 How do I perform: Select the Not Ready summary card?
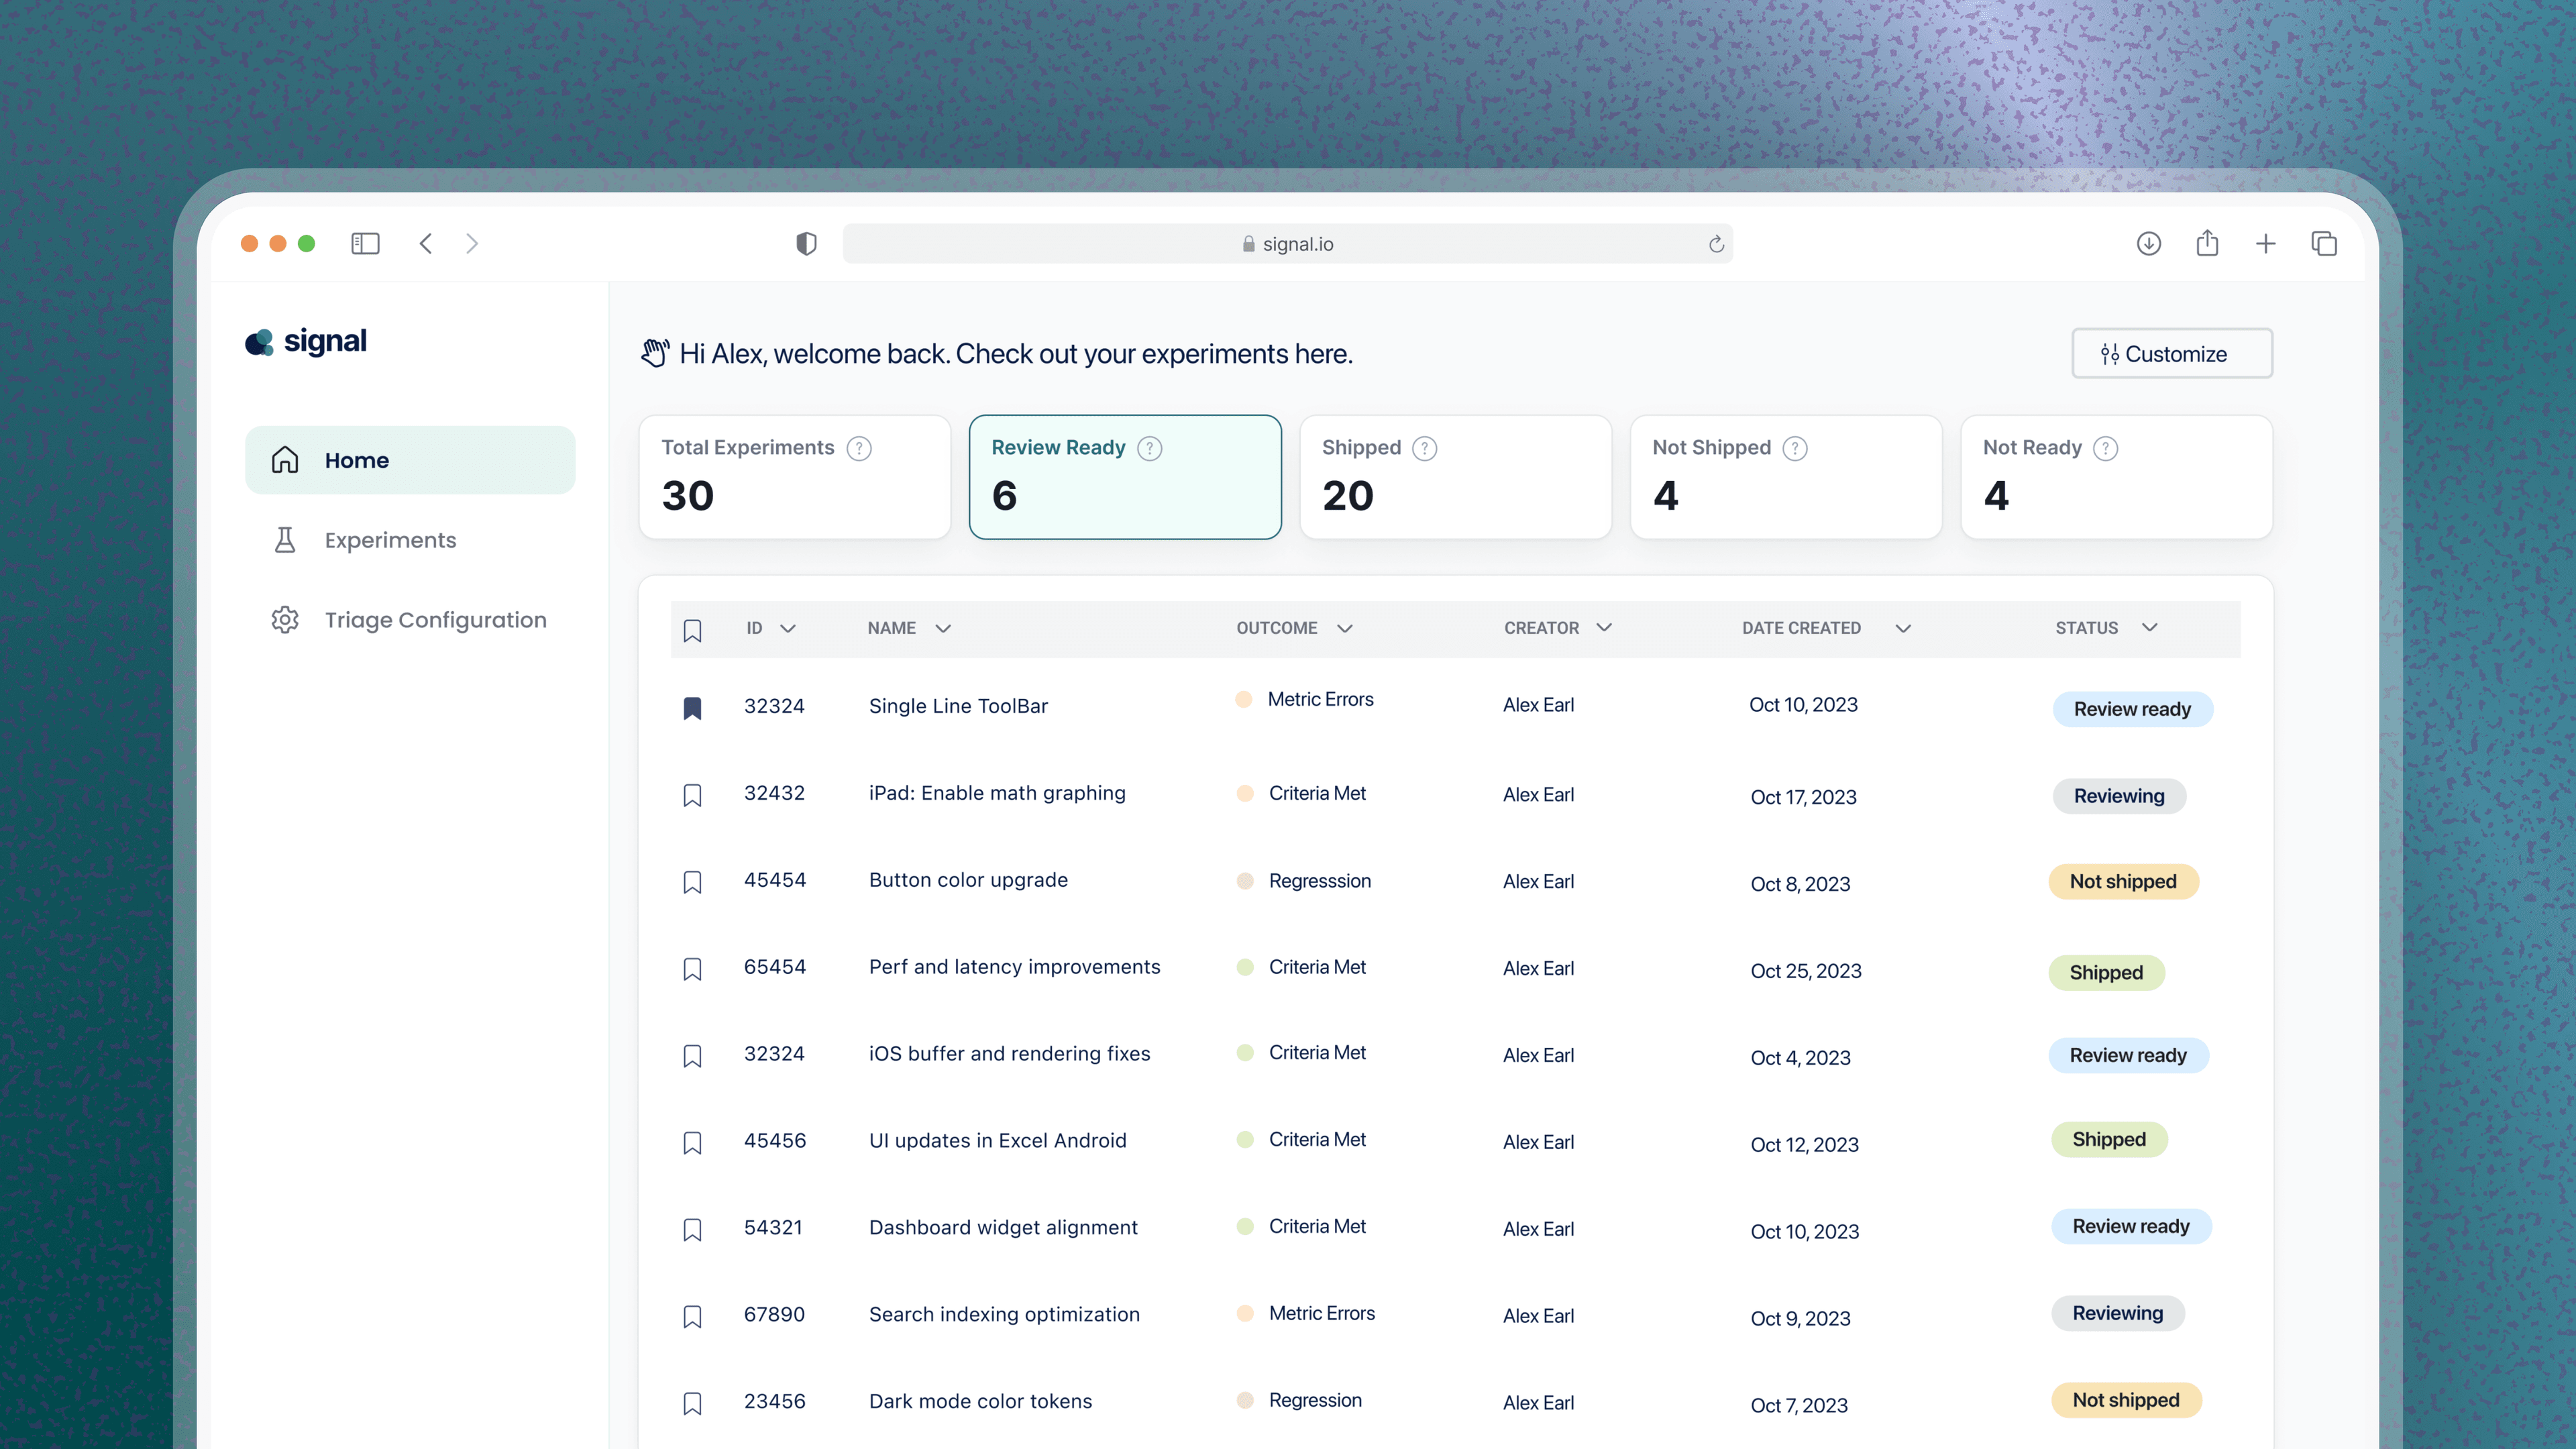point(2117,477)
